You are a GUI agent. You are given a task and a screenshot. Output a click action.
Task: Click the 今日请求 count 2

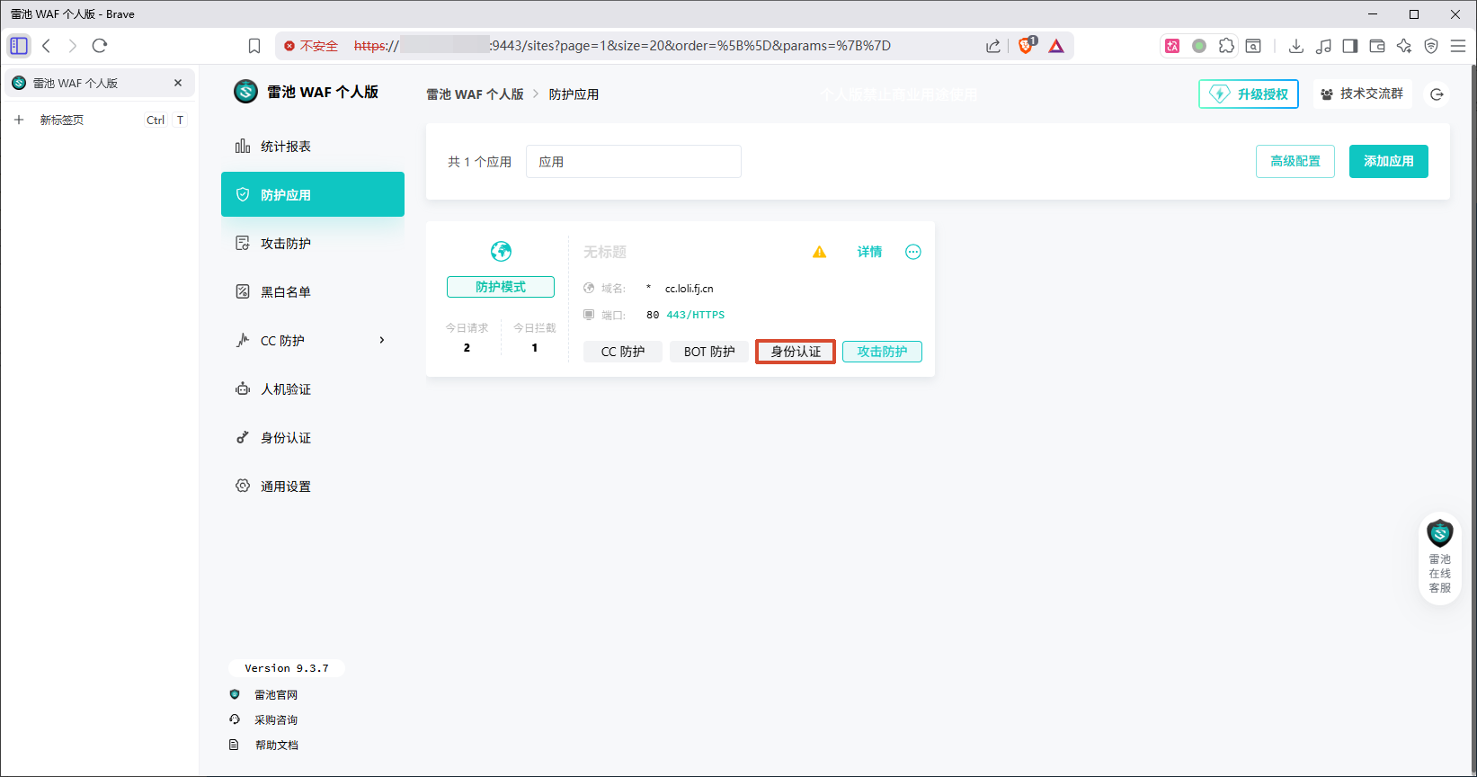point(467,348)
